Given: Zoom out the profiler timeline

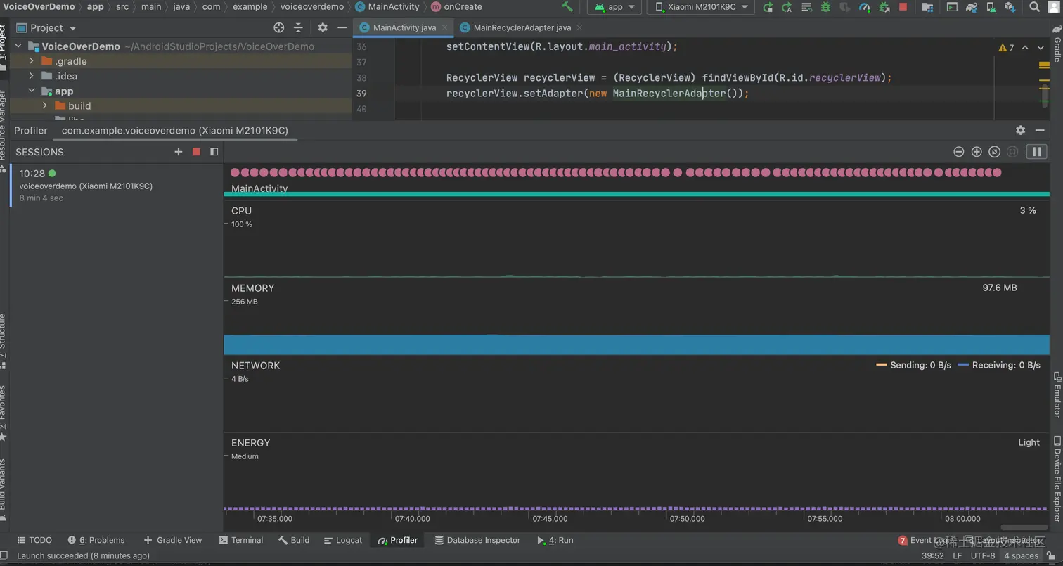Looking at the screenshot, I should pyautogui.click(x=958, y=152).
